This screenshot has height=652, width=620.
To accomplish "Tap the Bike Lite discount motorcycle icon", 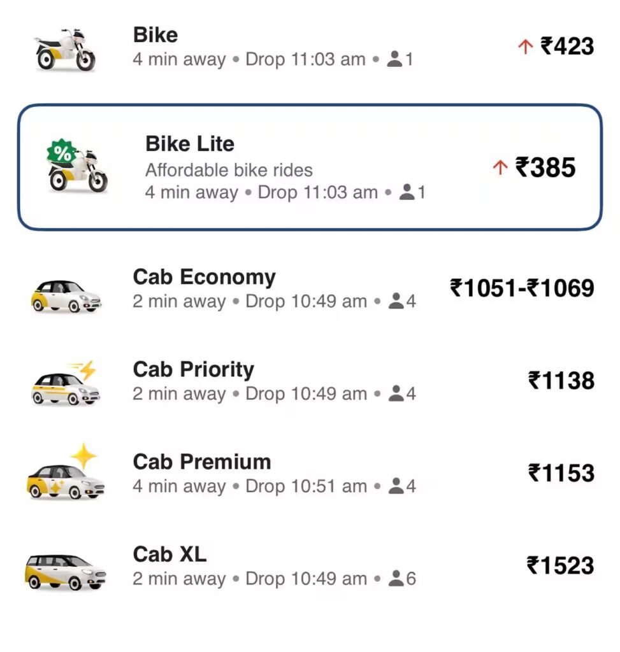I will coord(77,166).
